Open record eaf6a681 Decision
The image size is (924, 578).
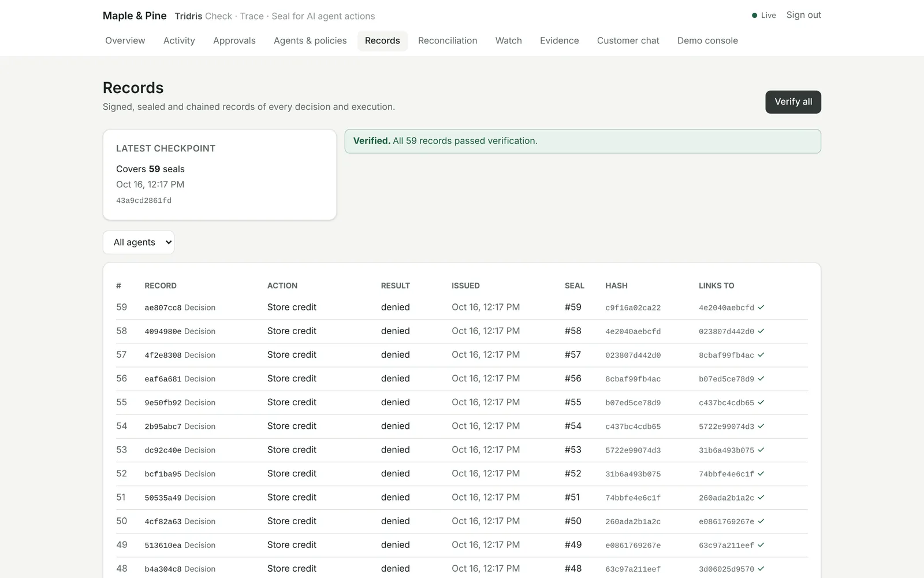pos(180,379)
